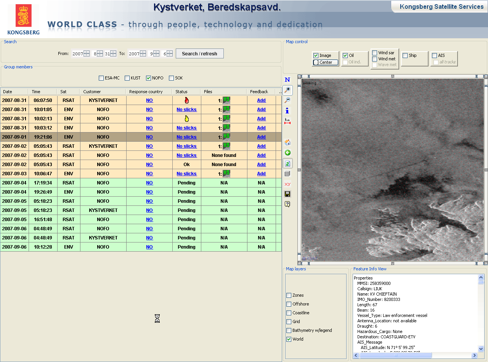
Task: Expand map with right double-arrow handle
Action: 486,170
